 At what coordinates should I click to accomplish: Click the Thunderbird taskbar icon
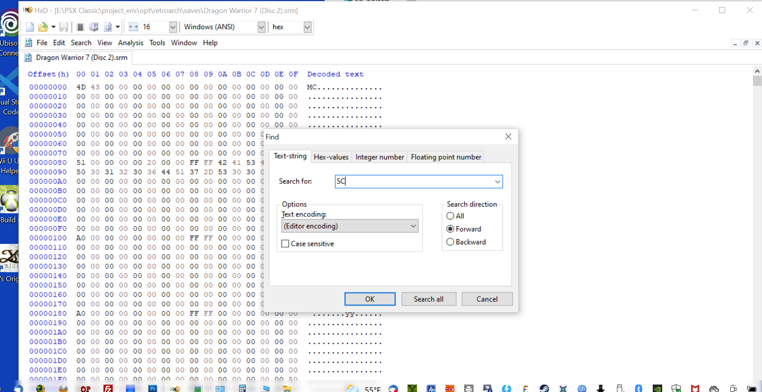[18, 388]
